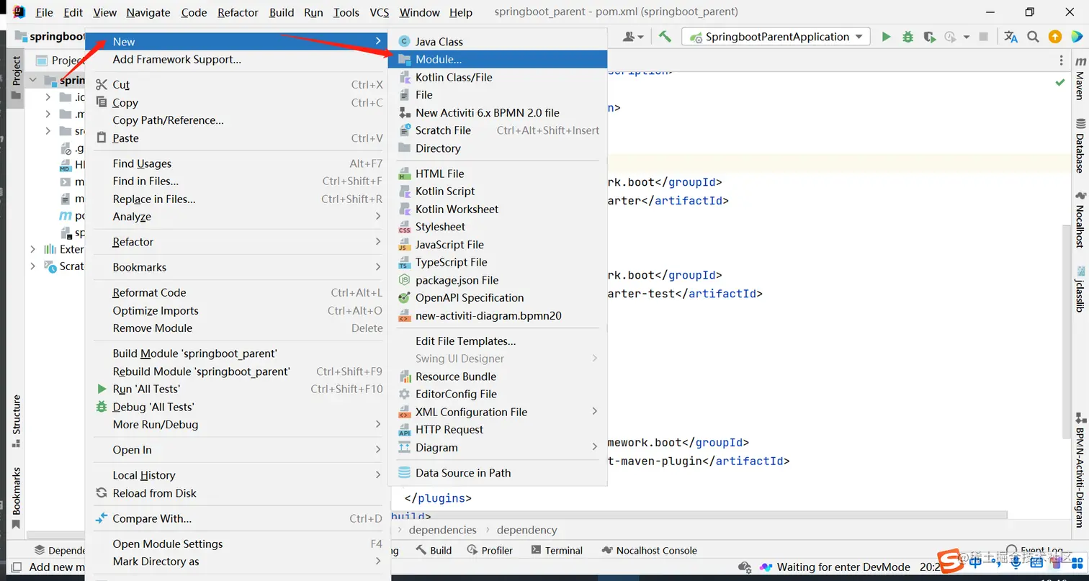Open the Terminal tool window
Image resolution: width=1089 pixels, height=581 pixels.
click(557, 550)
